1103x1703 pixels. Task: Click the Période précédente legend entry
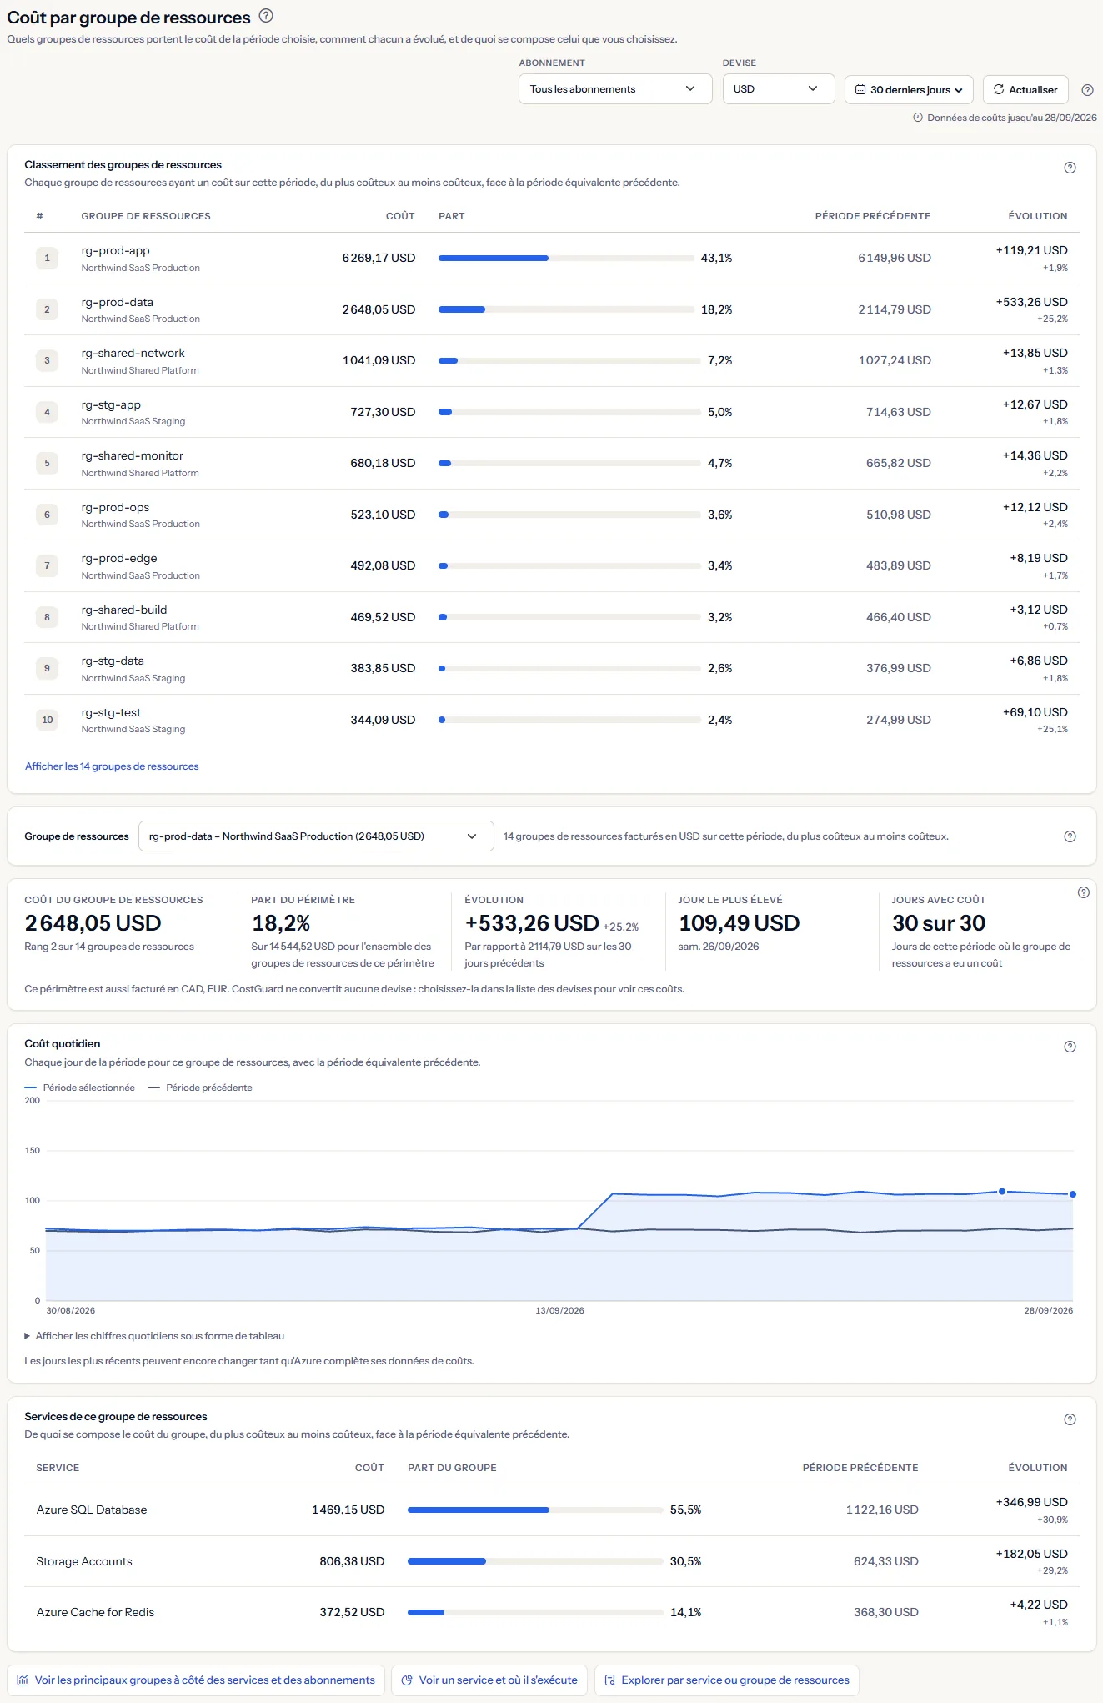pos(200,1088)
